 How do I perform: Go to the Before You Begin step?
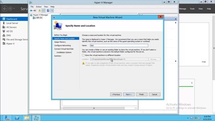tap(60, 35)
